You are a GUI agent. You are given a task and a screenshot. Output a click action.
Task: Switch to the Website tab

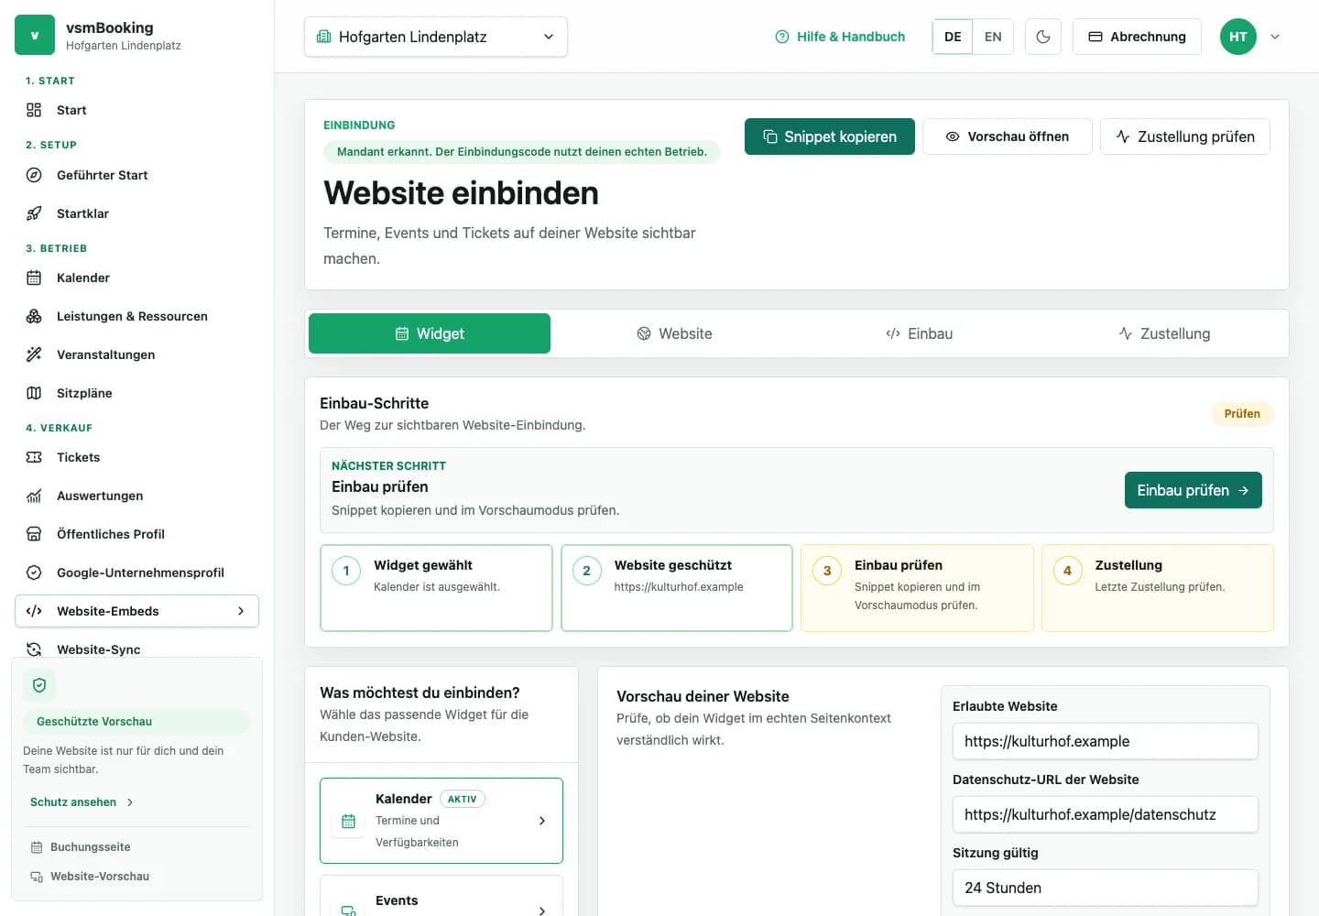[674, 333]
